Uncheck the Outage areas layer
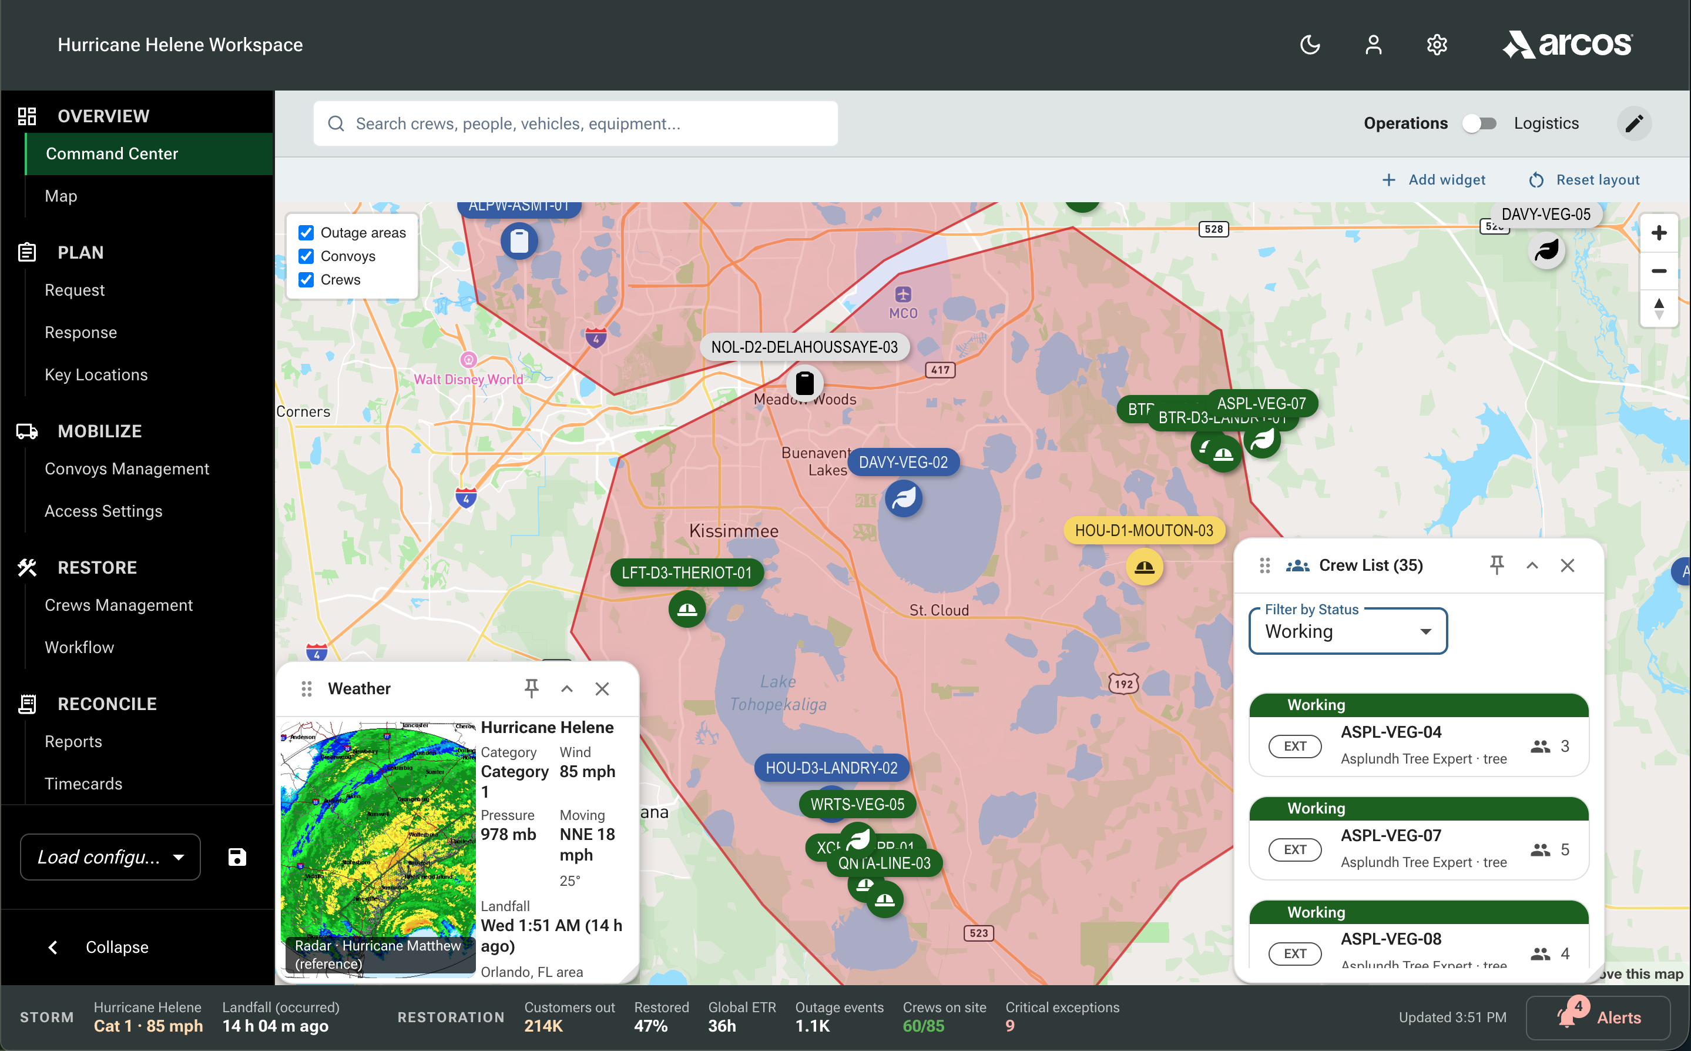 pos(306,233)
